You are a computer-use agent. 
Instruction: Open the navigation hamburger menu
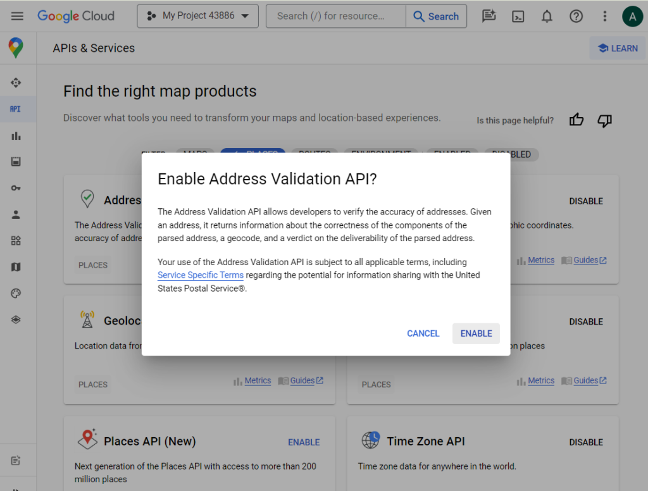(x=17, y=16)
